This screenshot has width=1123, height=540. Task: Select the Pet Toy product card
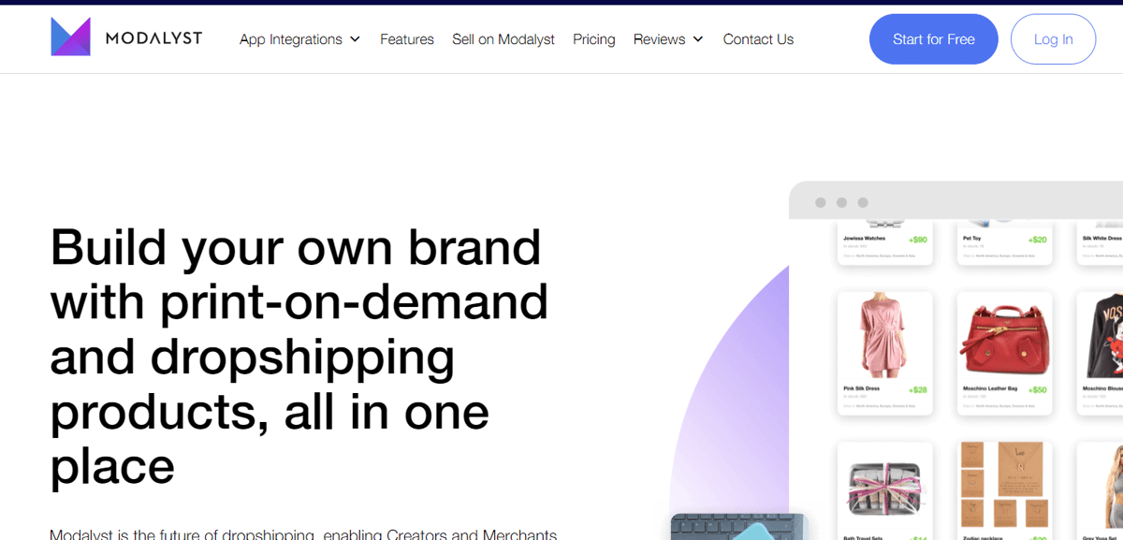(x=1005, y=243)
